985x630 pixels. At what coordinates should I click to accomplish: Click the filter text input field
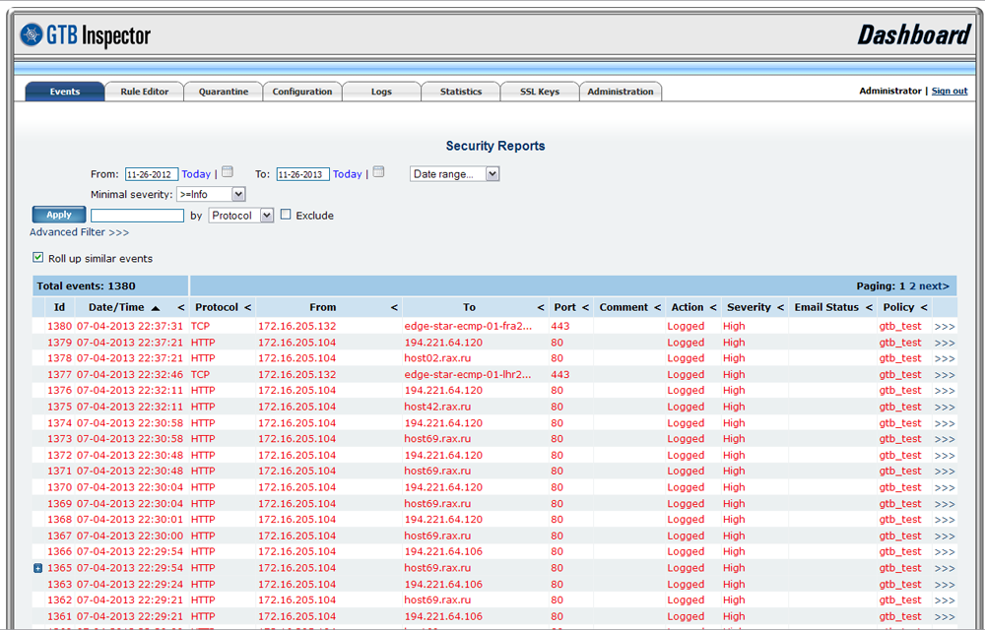click(x=137, y=216)
